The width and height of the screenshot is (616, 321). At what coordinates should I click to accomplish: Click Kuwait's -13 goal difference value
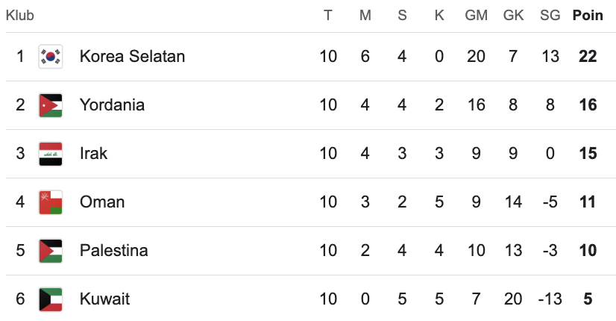tap(550, 299)
